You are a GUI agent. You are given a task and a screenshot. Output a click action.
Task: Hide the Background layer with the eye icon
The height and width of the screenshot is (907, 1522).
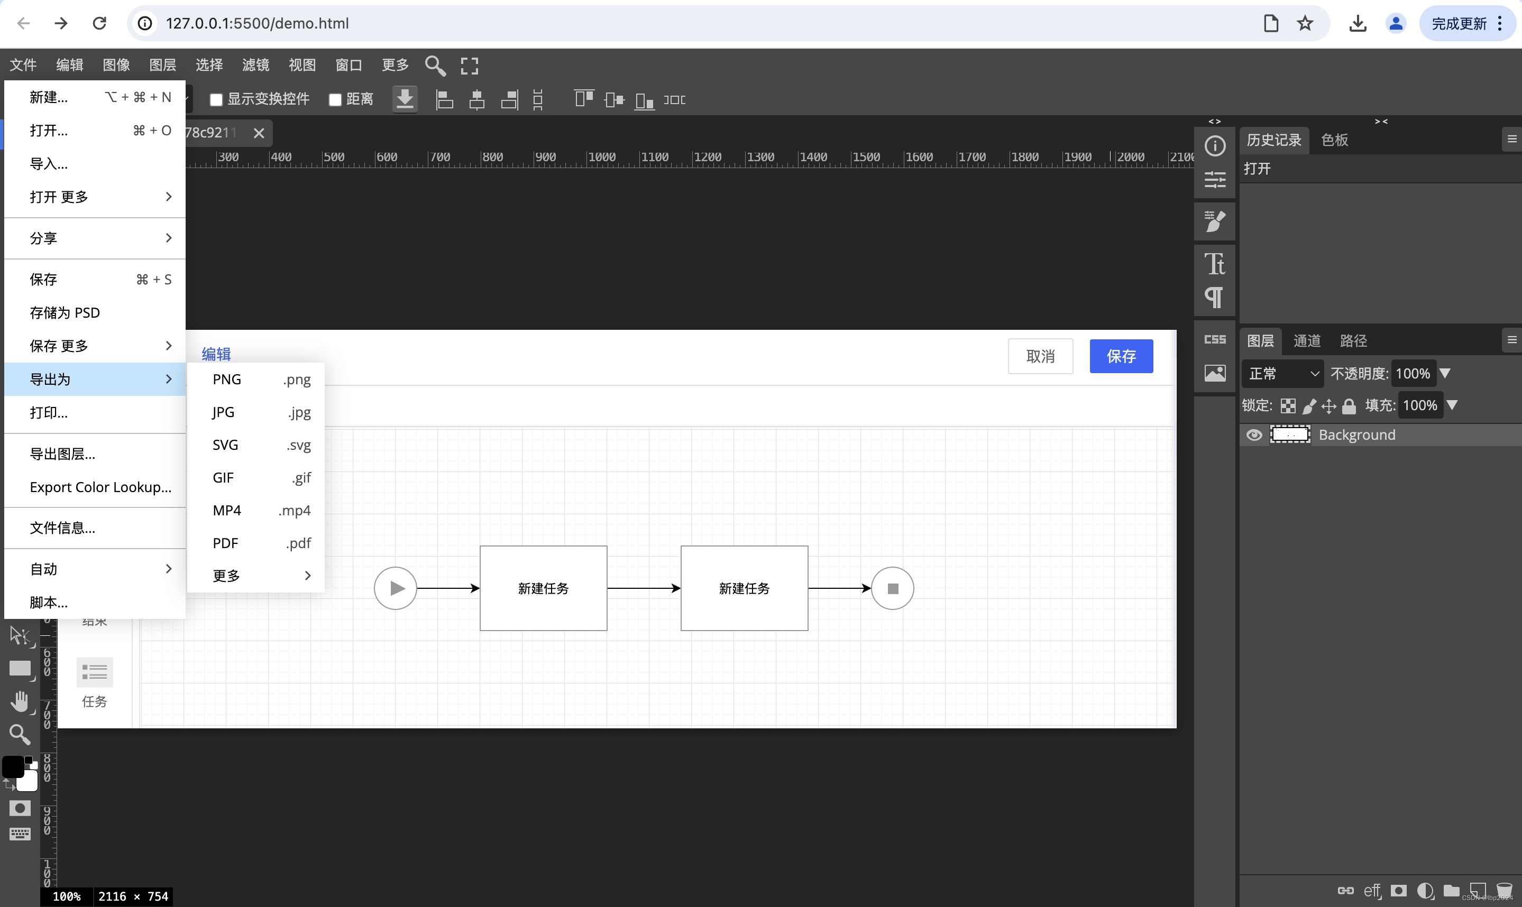[x=1253, y=434]
